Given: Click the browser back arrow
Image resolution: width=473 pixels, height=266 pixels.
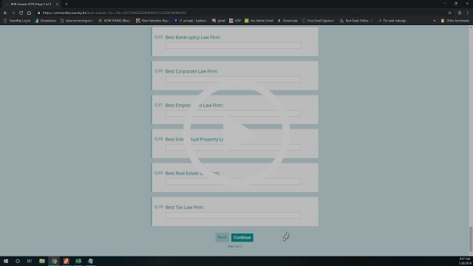Looking at the screenshot, I should pyautogui.click(x=5, y=13).
